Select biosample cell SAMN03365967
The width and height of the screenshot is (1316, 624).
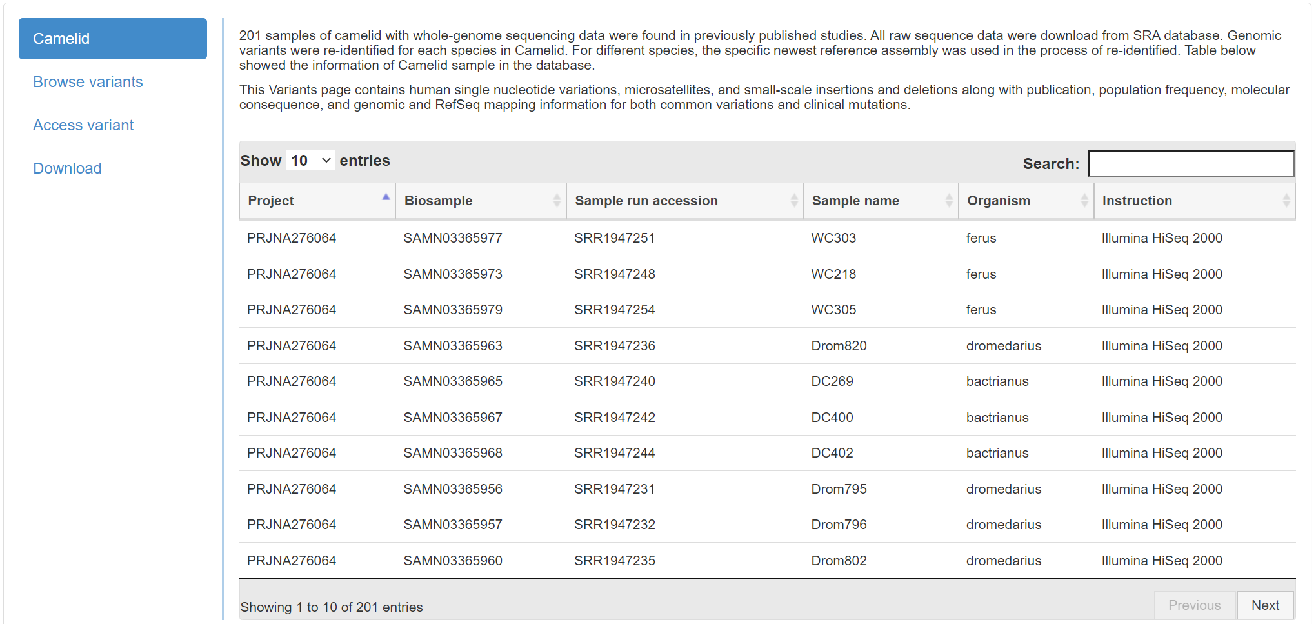pos(453,418)
